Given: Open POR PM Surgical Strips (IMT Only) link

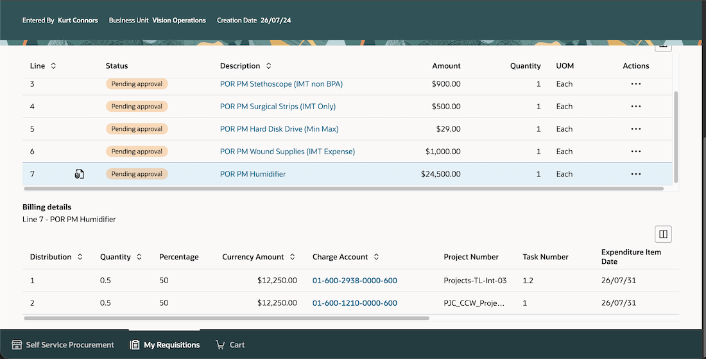Looking at the screenshot, I should tap(278, 107).
